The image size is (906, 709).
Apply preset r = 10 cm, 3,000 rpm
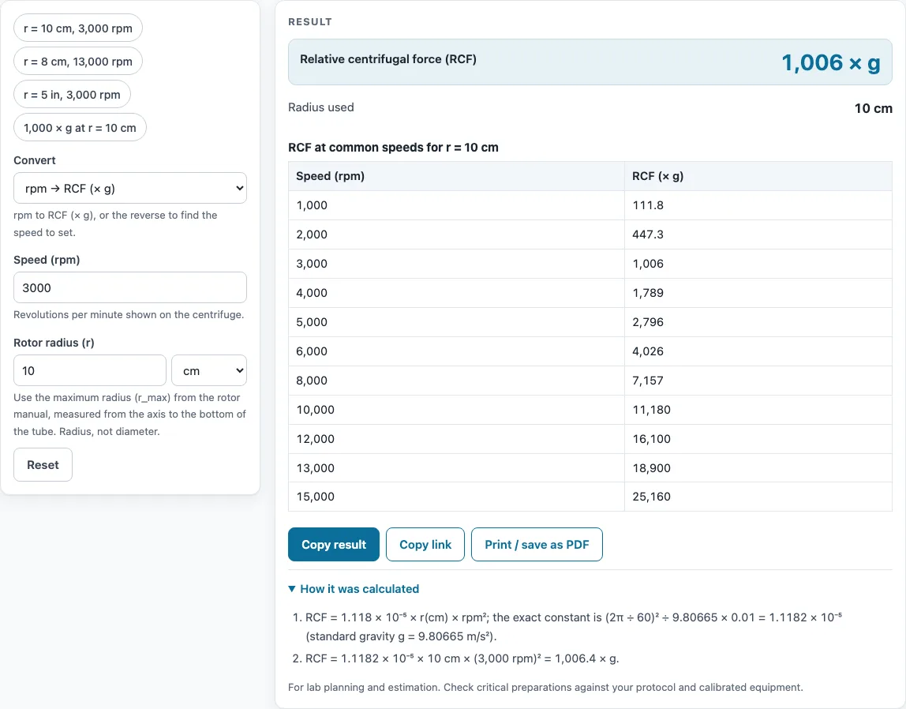[78, 28]
